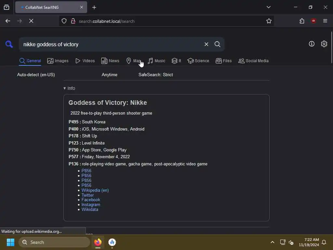Viewport: 333px width, 250px height.
Task: Clear the search query with X
Action: click(206, 44)
